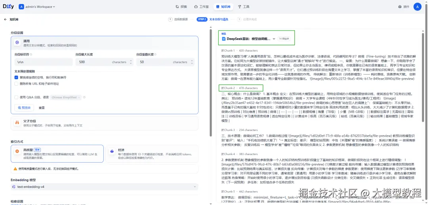Viewport: 428px width, 205px height.
Task: Click the Chunk-1 420 characters label
Action: click(x=239, y=50)
